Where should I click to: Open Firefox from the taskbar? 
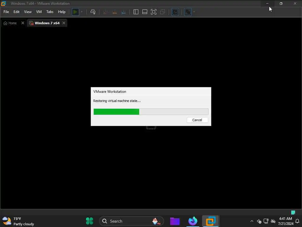(x=193, y=221)
